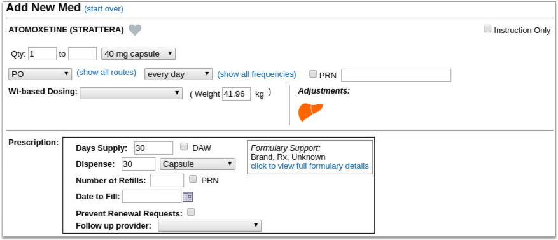The width and height of the screenshot is (558, 240).
Task: Toggle the refills PRN checkbox
Action: tap(193, 179)
